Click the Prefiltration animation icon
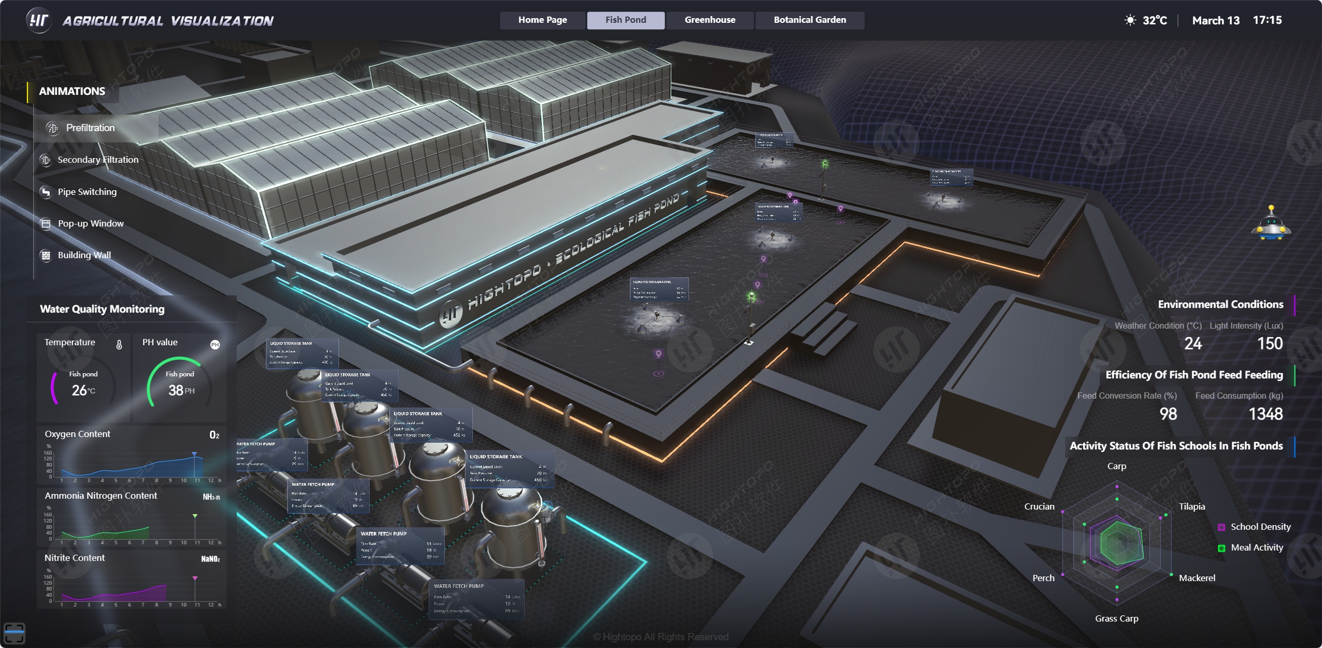This screenshot has width=1322, height=648. [52, 128]
